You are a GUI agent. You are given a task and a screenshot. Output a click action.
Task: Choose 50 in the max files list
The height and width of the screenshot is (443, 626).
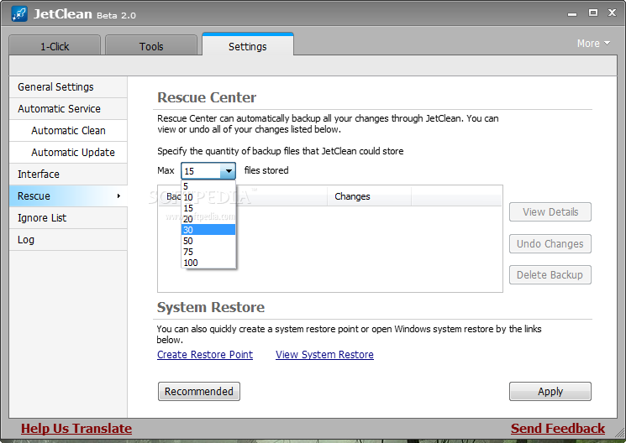[x=208, y=241]
